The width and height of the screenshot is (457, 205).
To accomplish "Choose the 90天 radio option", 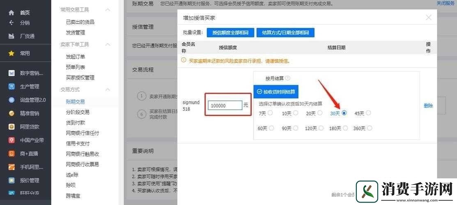I will pyautogui.click(x=296, y=128).
